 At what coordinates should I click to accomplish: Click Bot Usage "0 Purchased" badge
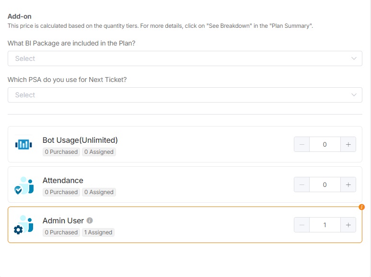coord(61,152)
